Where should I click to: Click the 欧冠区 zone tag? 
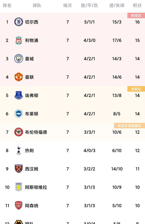pyautogui.click(x=136, y=15)
